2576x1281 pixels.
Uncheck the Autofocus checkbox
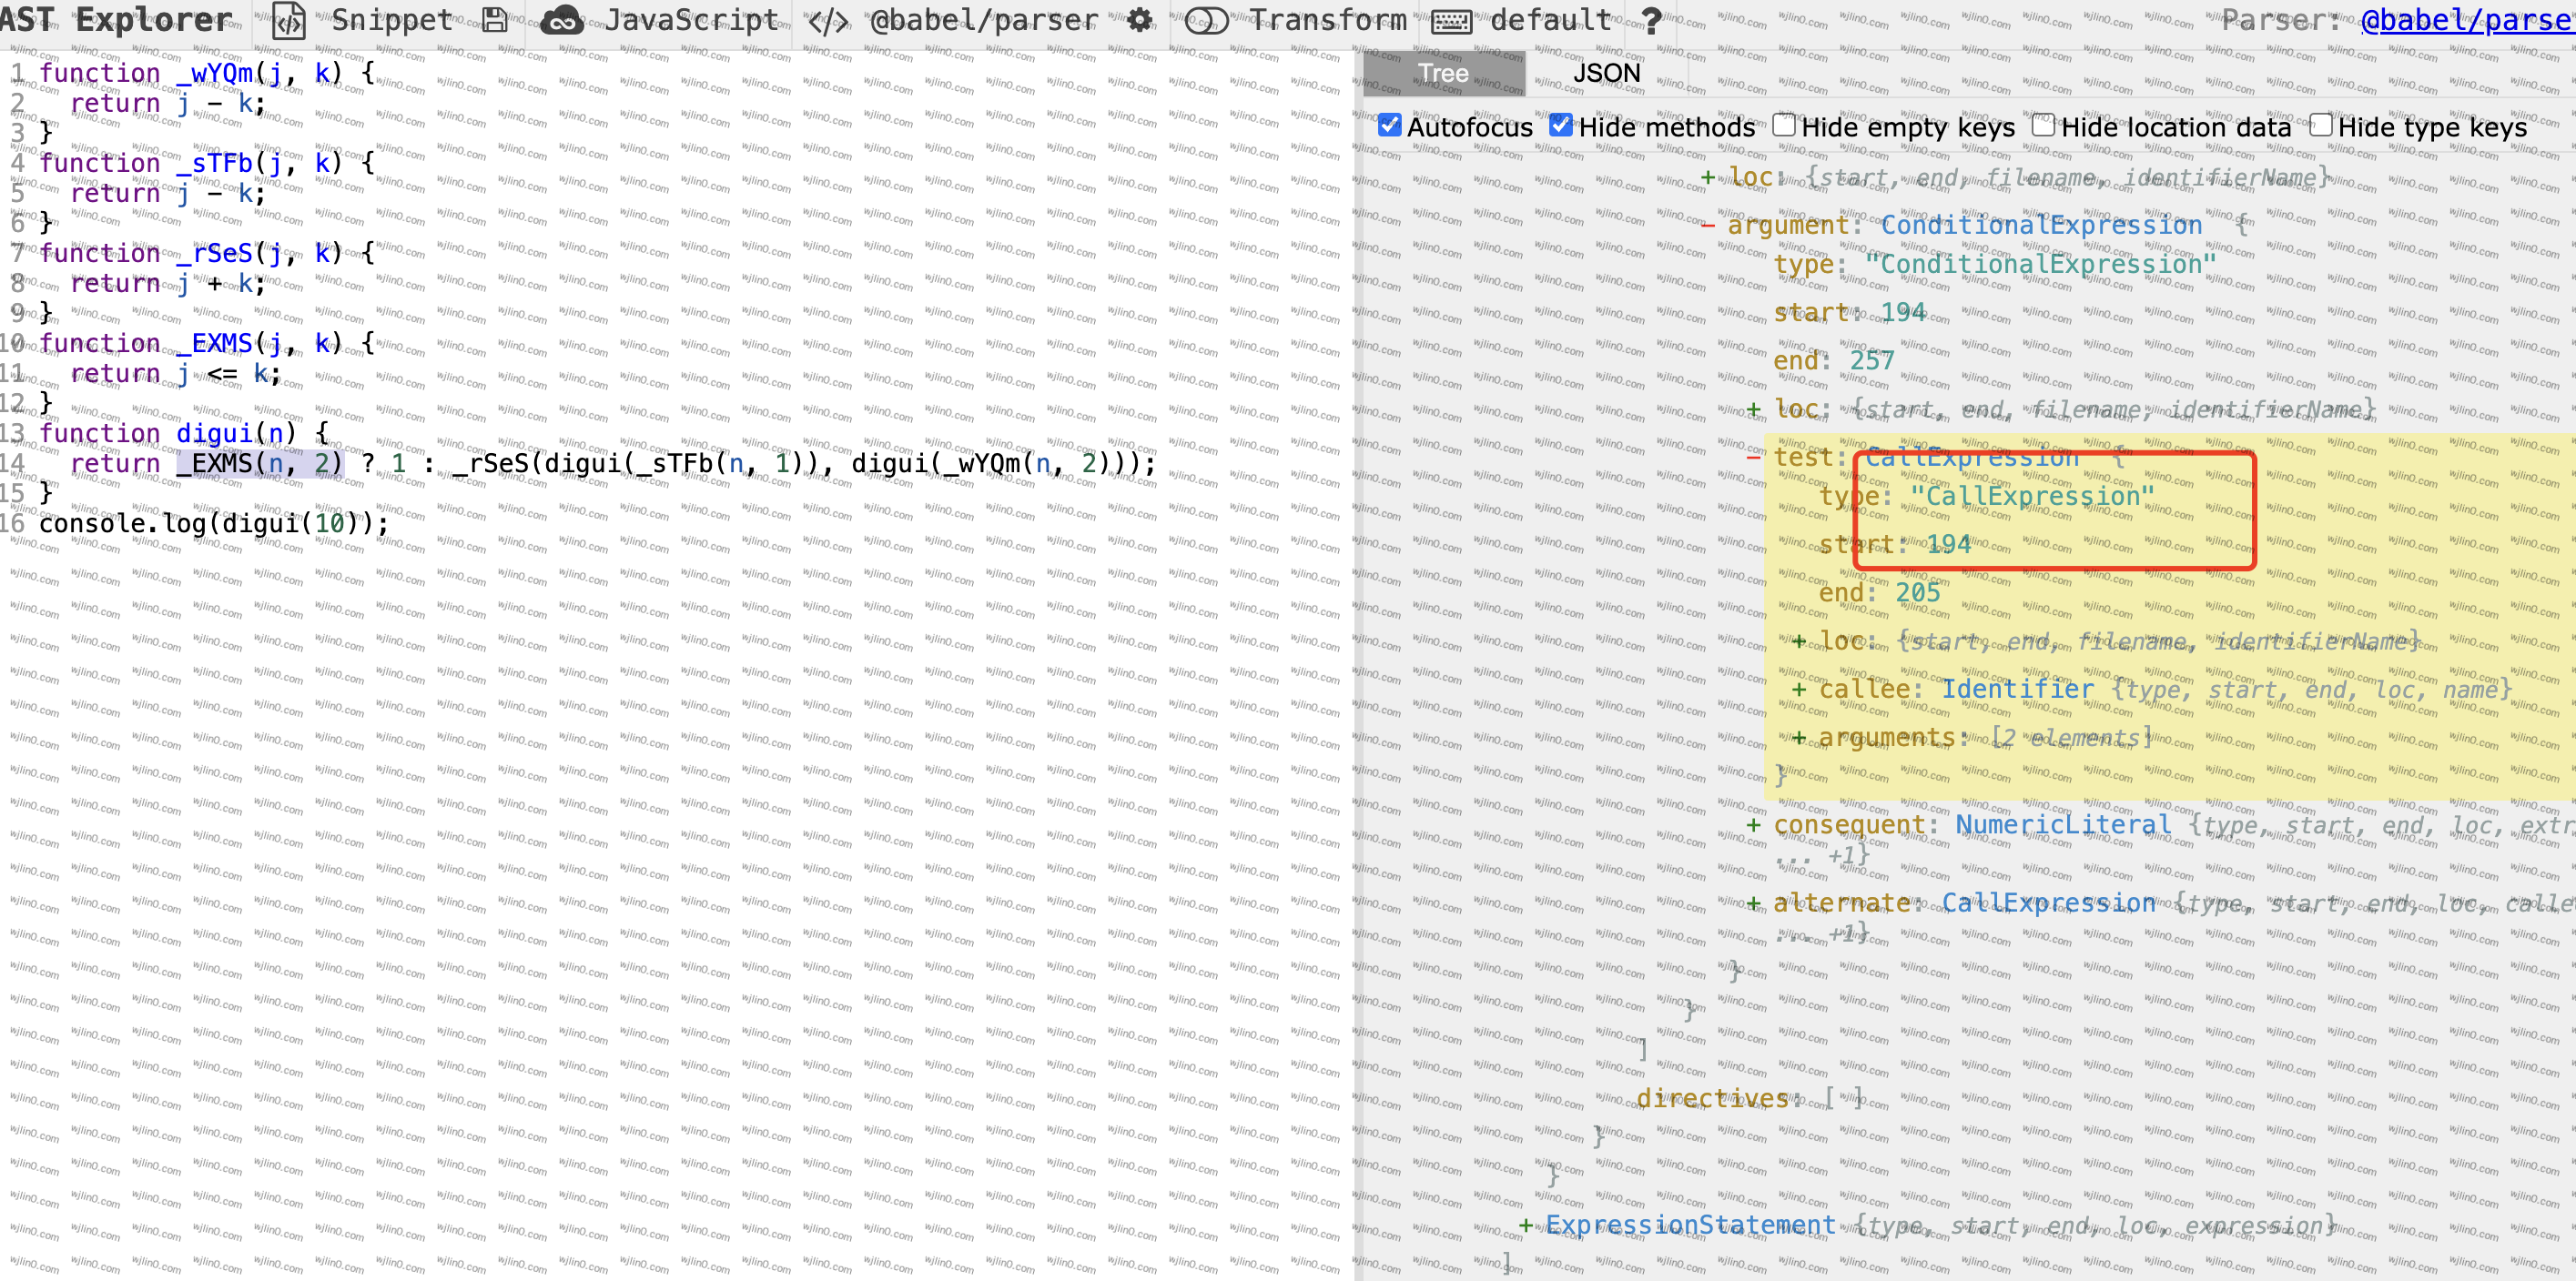[x=1389, y=126]
